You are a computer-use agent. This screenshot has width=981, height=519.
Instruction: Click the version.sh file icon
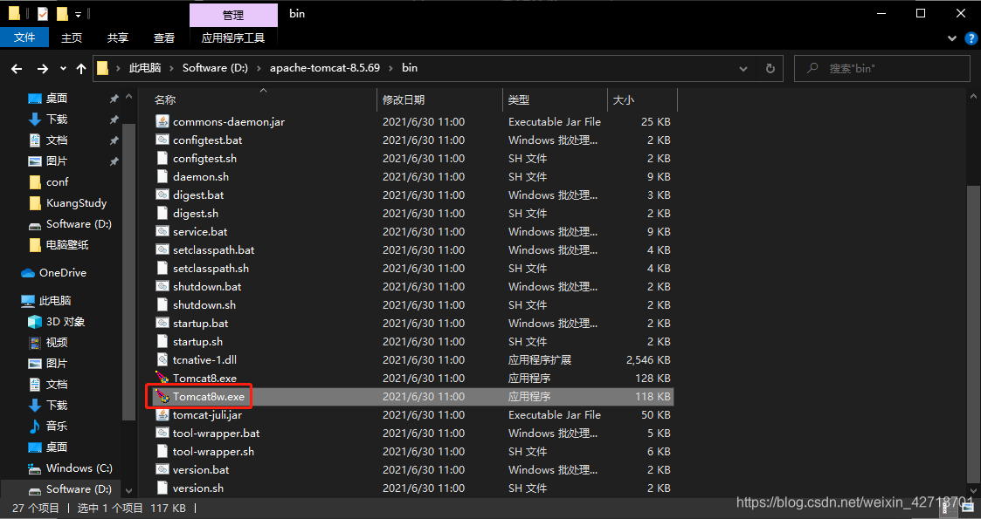[162, 488]
